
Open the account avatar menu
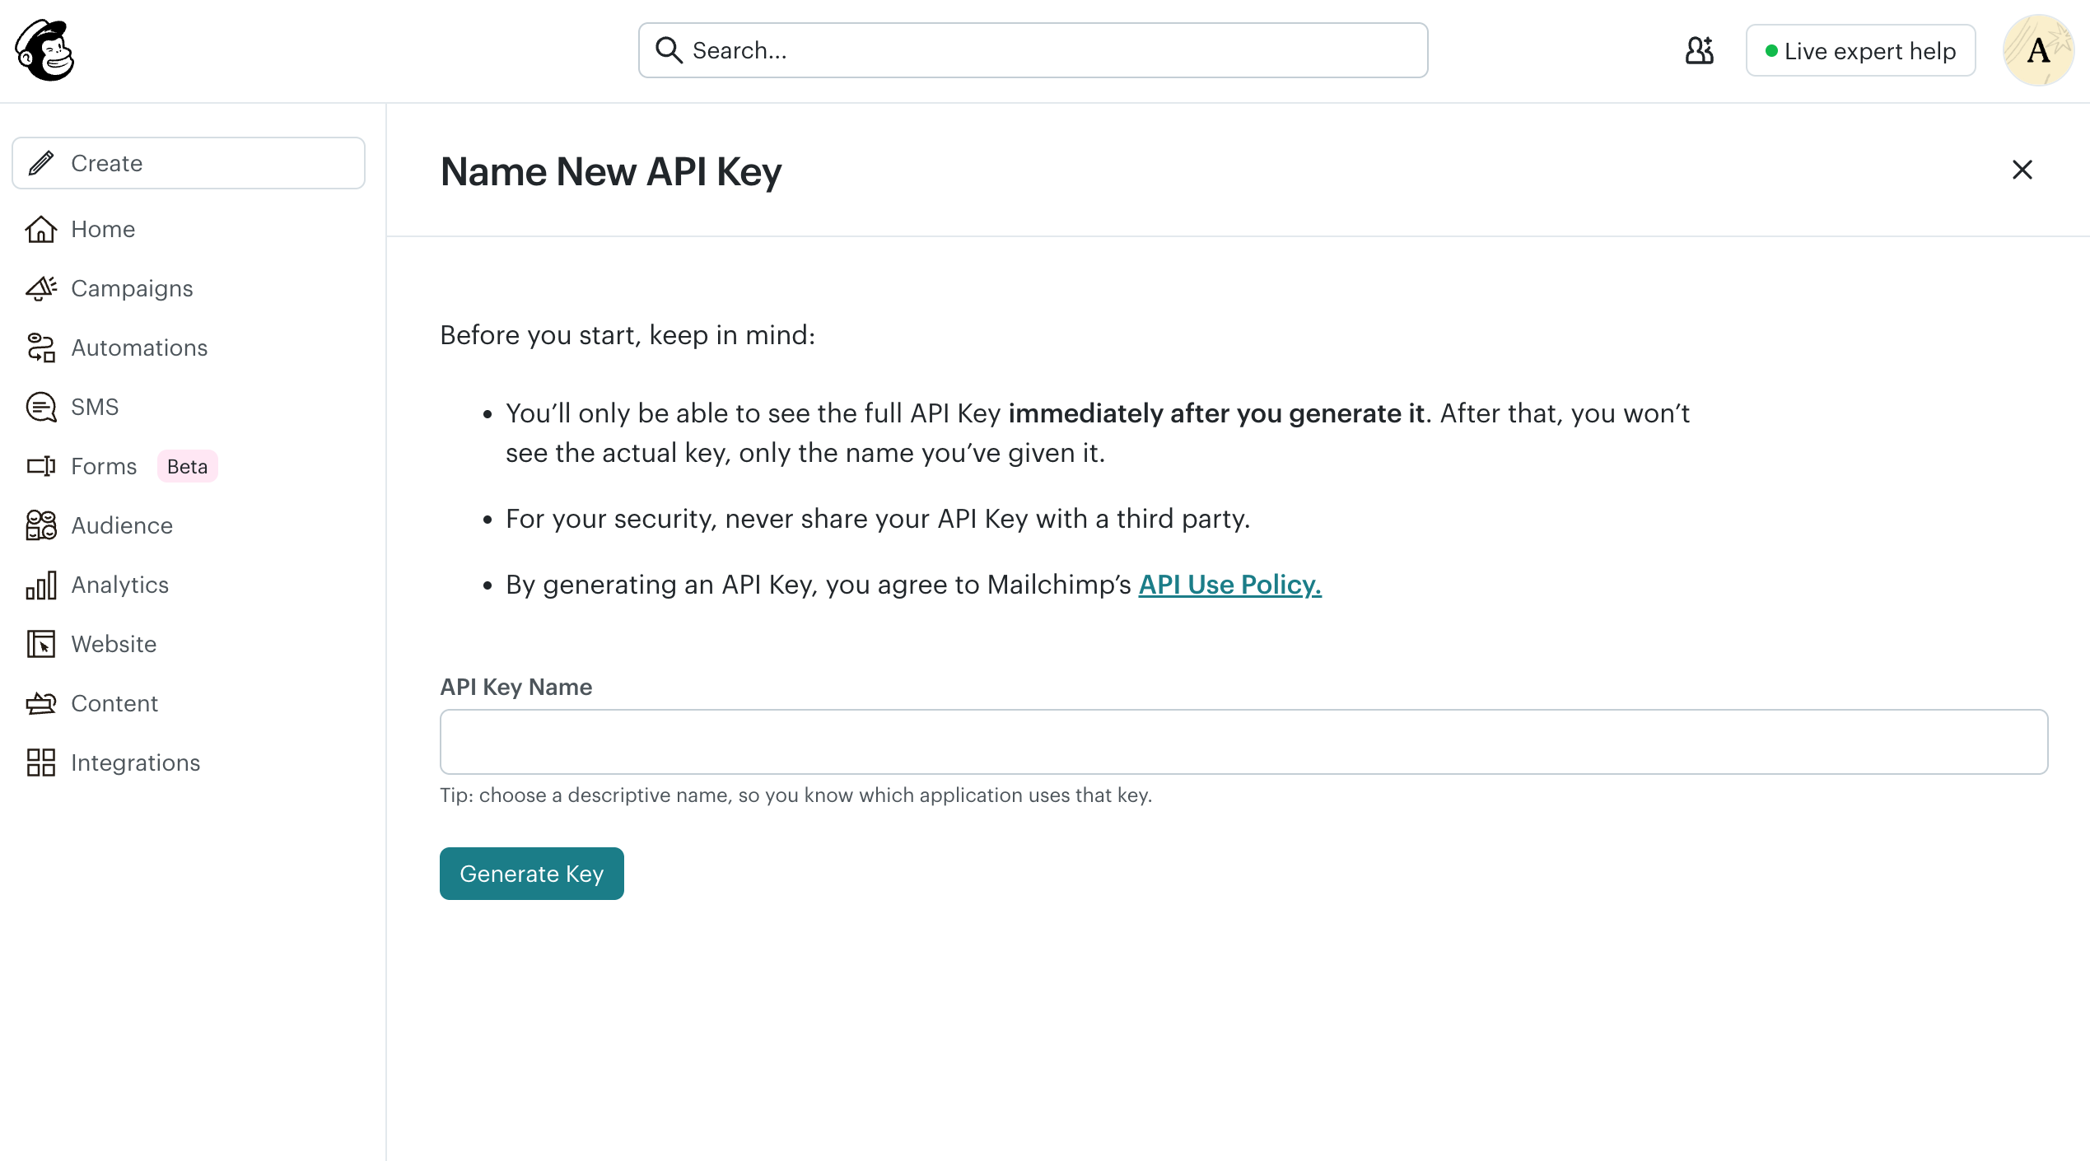[x=2037, y=50]
